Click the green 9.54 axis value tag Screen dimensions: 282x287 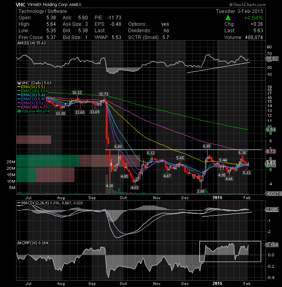pyautogui.click(x=271, y=130)
